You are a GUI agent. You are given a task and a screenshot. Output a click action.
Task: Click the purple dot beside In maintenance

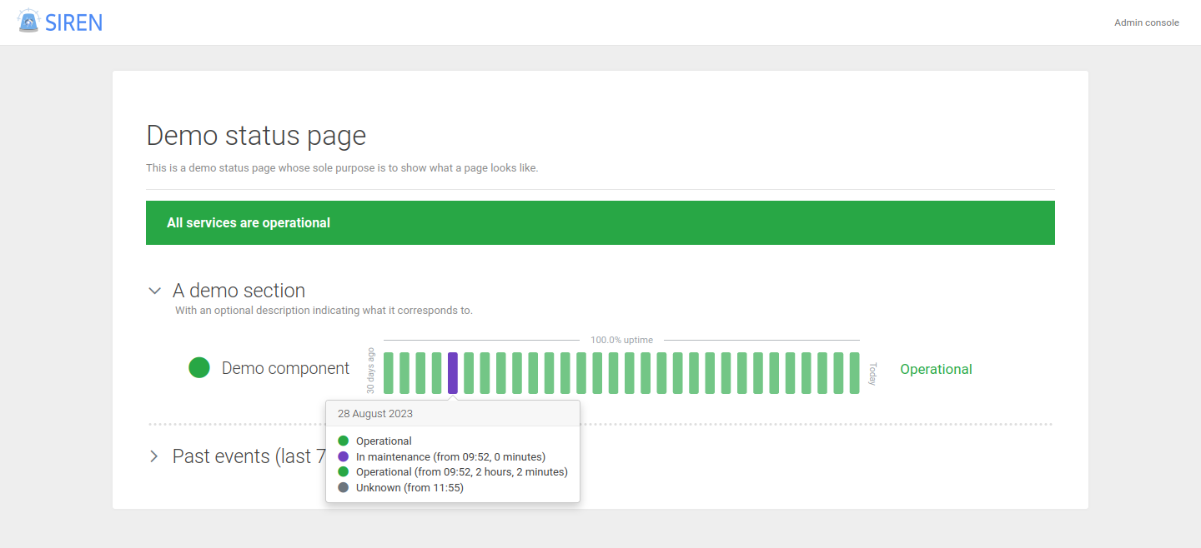click(343, 456)
